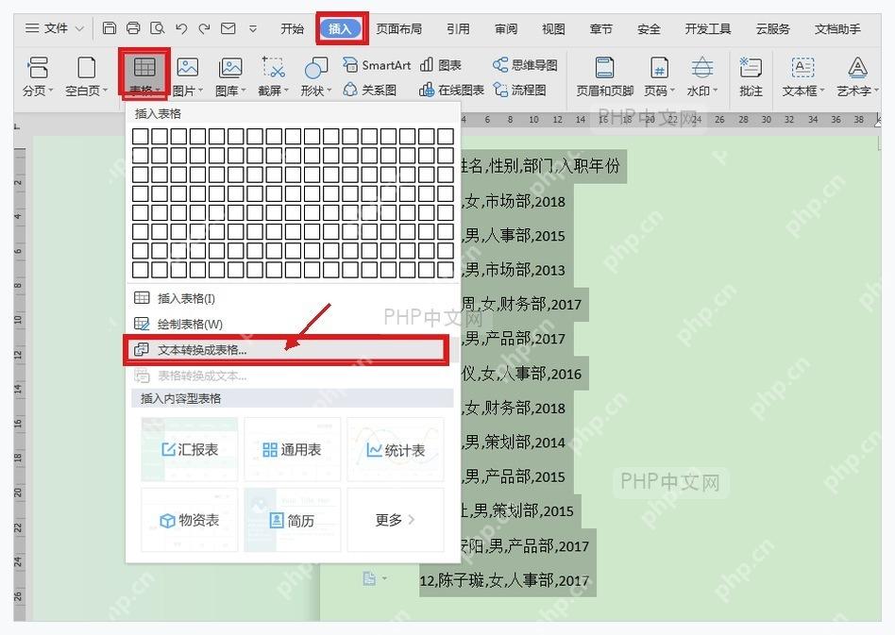Click the 截屏 screenshot icon
The width and height of the screenshot is (895, 635).
coord(274,67)
